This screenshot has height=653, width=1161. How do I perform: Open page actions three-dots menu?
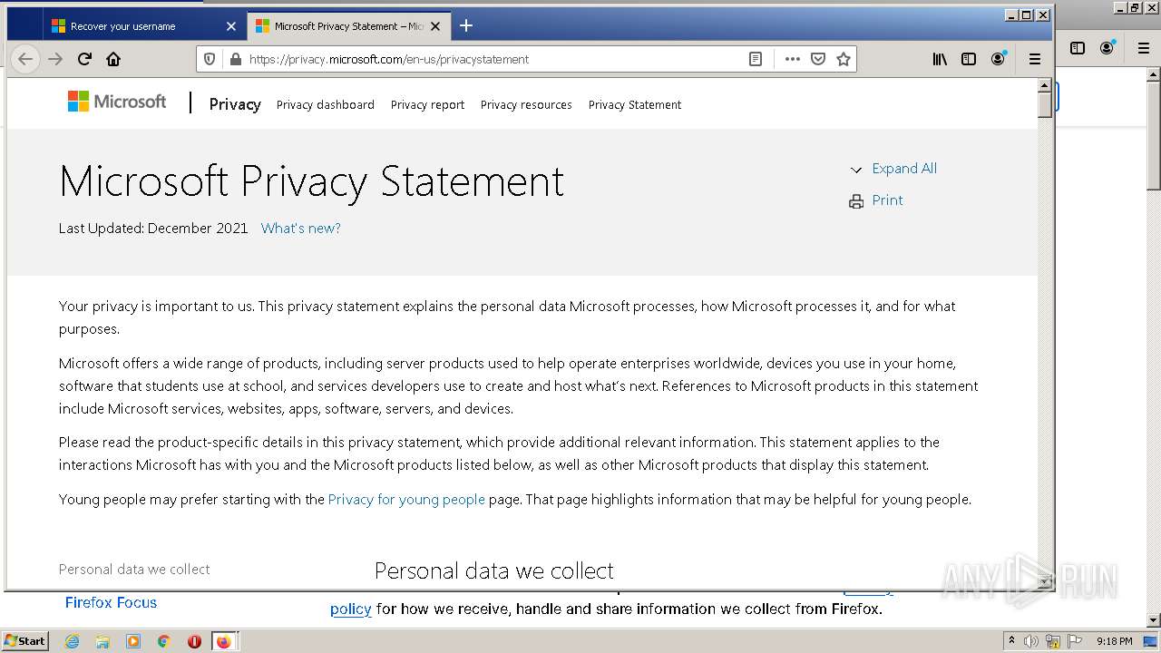792,59
